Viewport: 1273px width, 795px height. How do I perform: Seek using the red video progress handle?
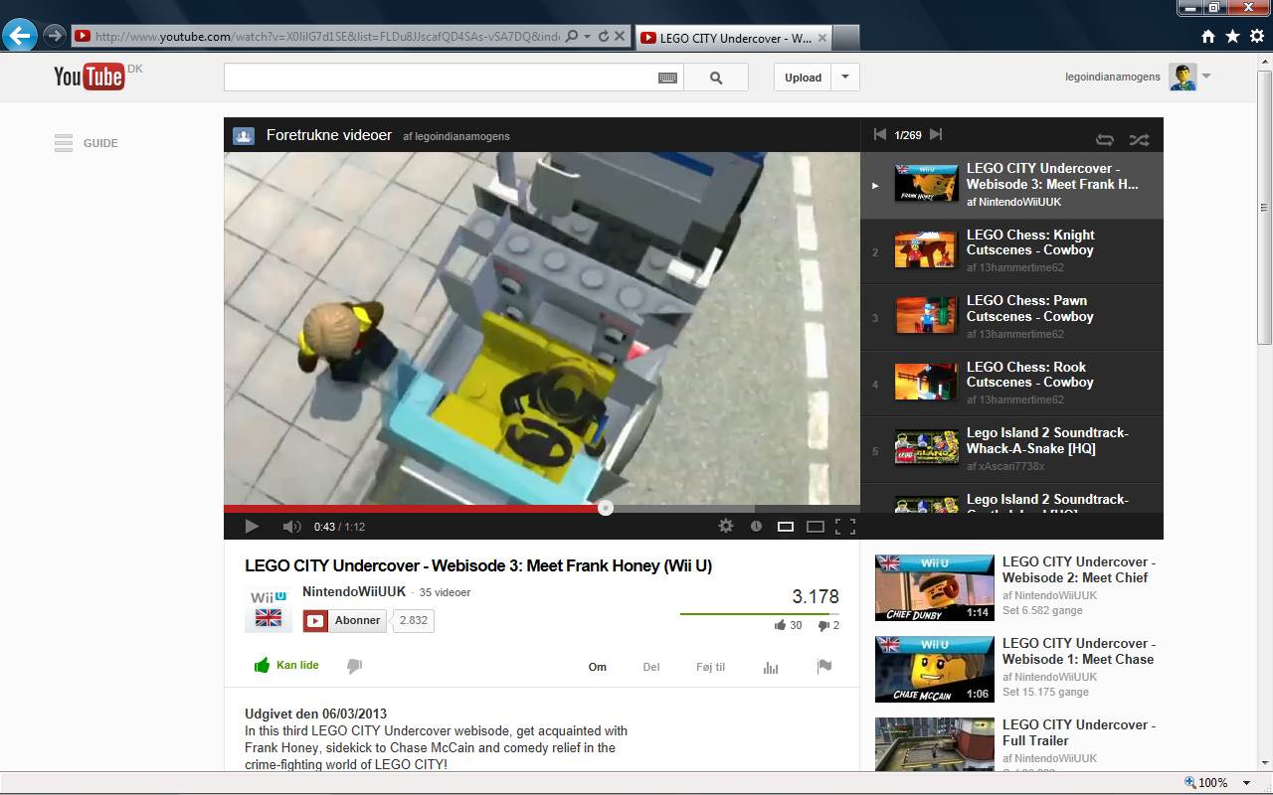(606, 508)
